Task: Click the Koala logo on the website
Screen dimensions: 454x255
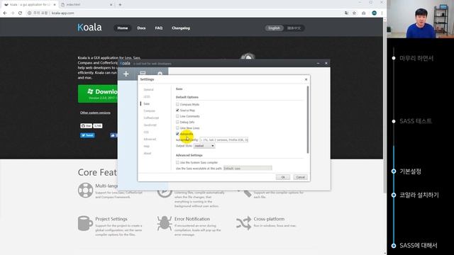Action: click(x=89, y=28)
